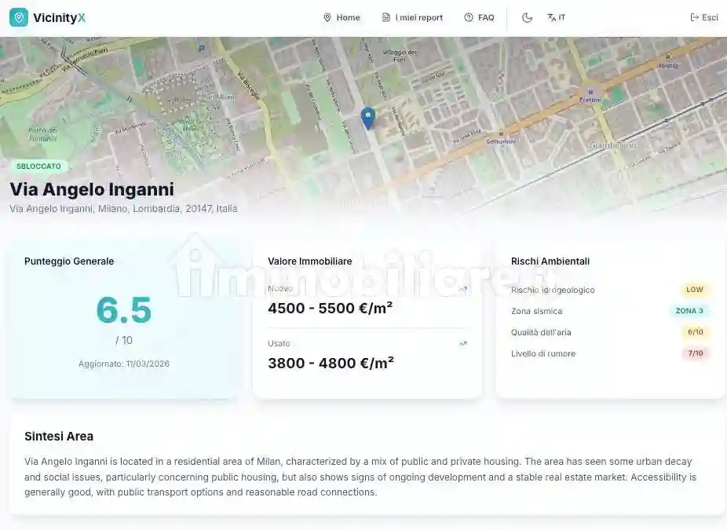Click the LOW hydrogeological risk badge

click(x=695, y=290)
